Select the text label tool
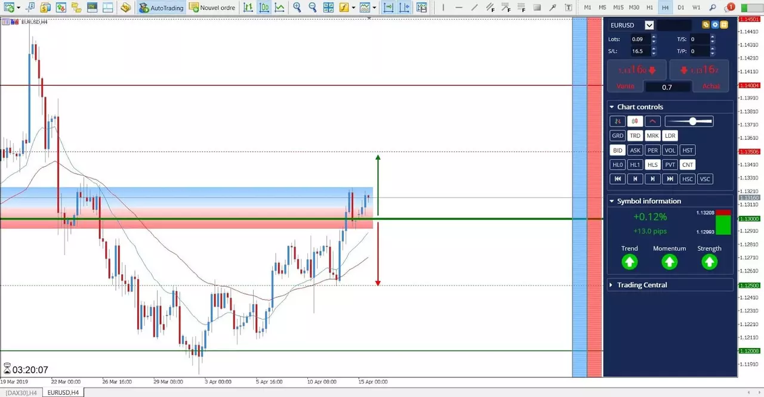The image size is (764, 397). click(568, 8)
